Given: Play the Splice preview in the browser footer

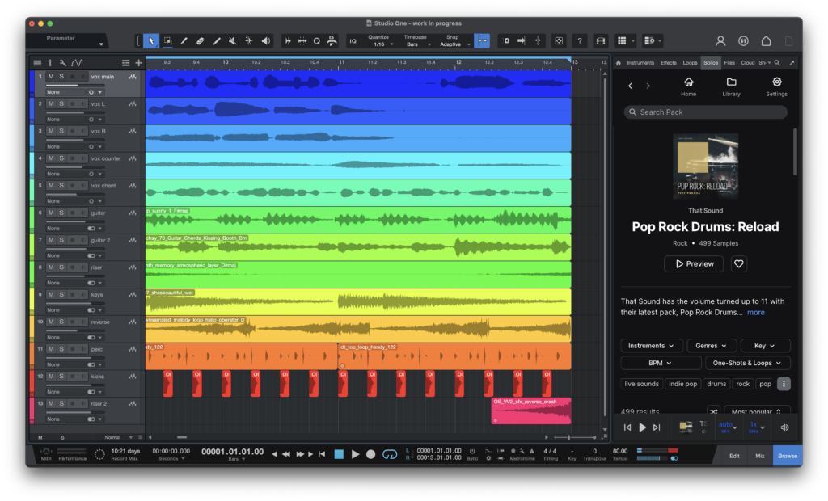Looking at the screenshot, I should coord(642,427).
